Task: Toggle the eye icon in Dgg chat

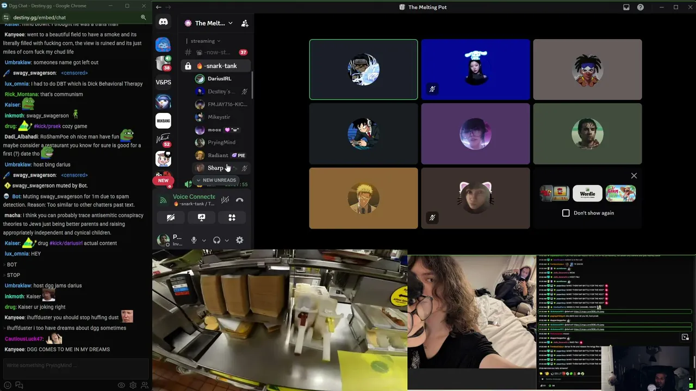Action: 121,385
